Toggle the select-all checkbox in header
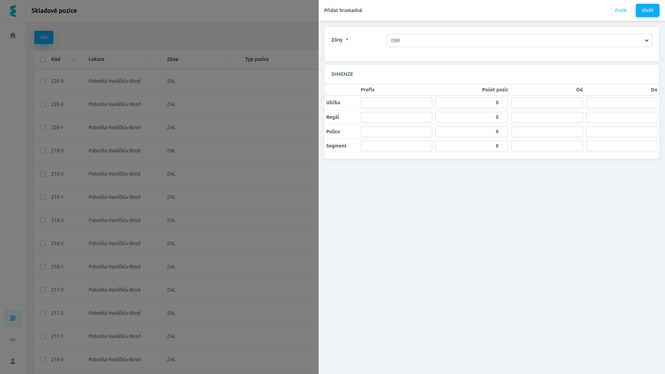 click(x=43, y=60)
